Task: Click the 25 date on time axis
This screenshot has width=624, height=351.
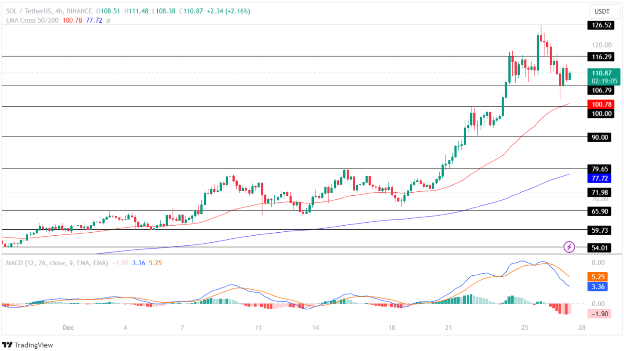Action: pos(525,328)
